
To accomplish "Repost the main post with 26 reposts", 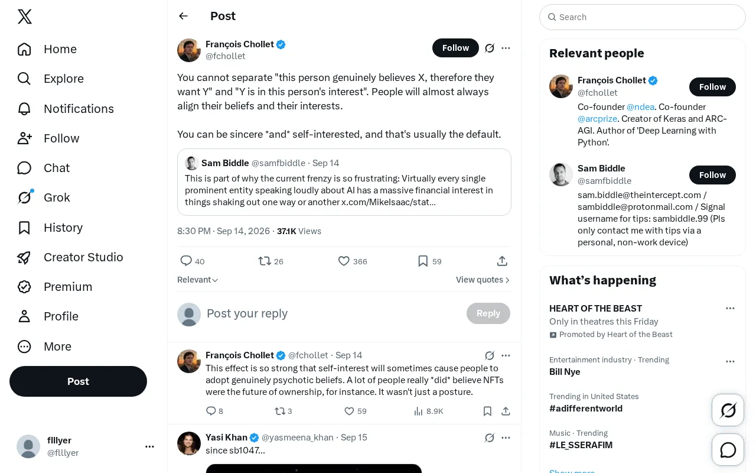I will click(265, 261).
